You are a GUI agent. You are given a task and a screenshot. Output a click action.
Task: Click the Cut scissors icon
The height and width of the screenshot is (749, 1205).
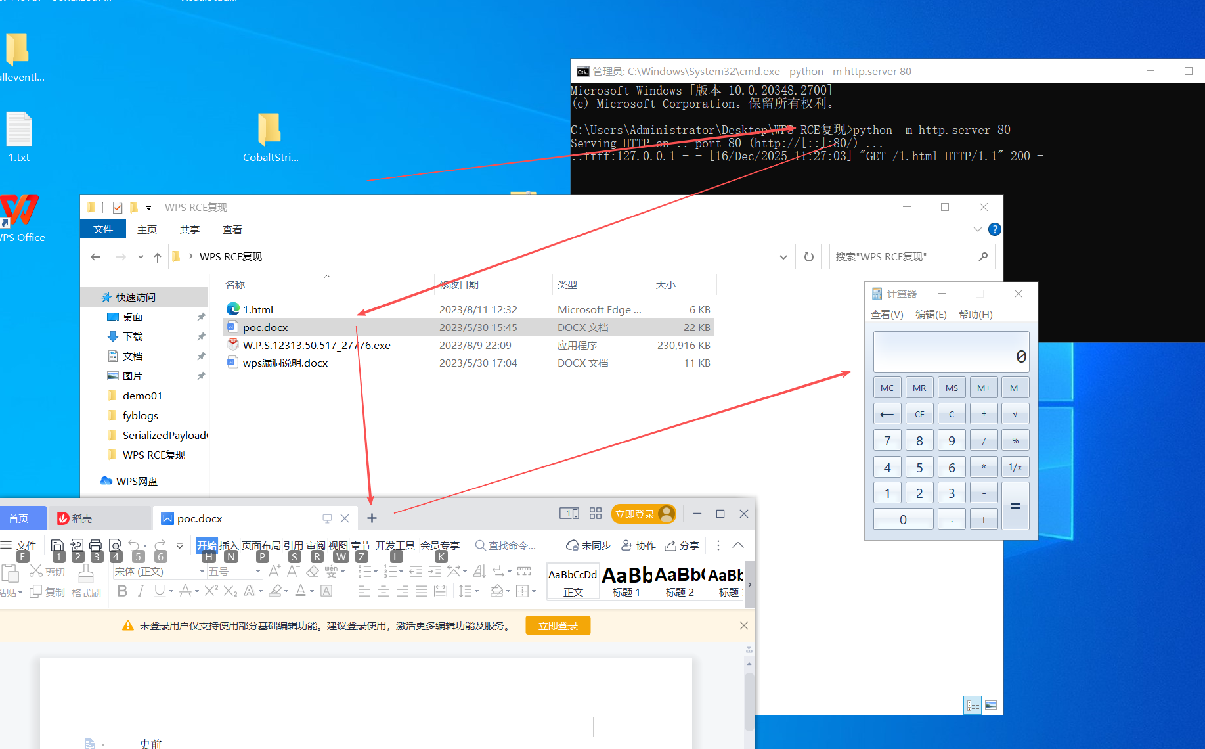tap(36, 571)
